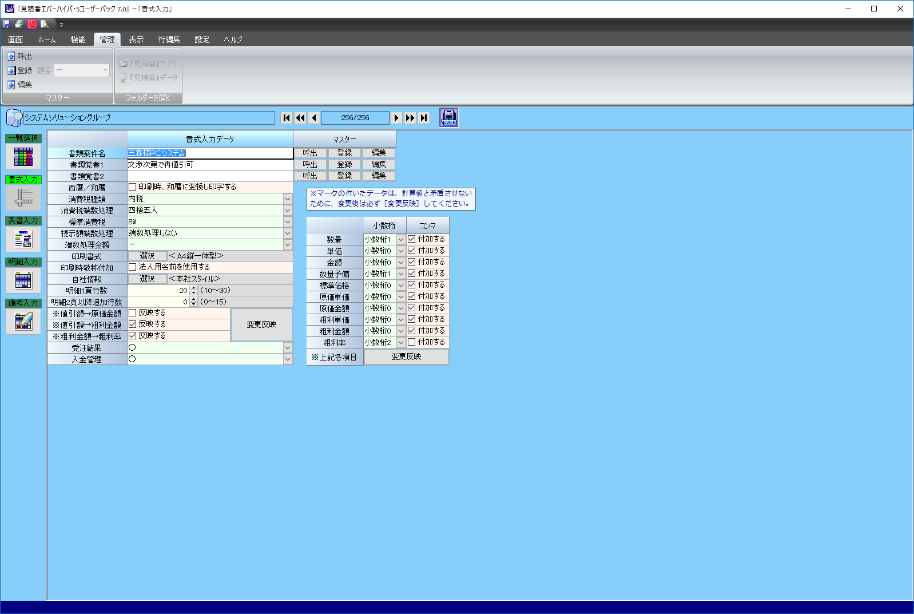Open 粗利率 decimal digits dropdown
Screen dimensions: 914x614
[x=401, y=343]
